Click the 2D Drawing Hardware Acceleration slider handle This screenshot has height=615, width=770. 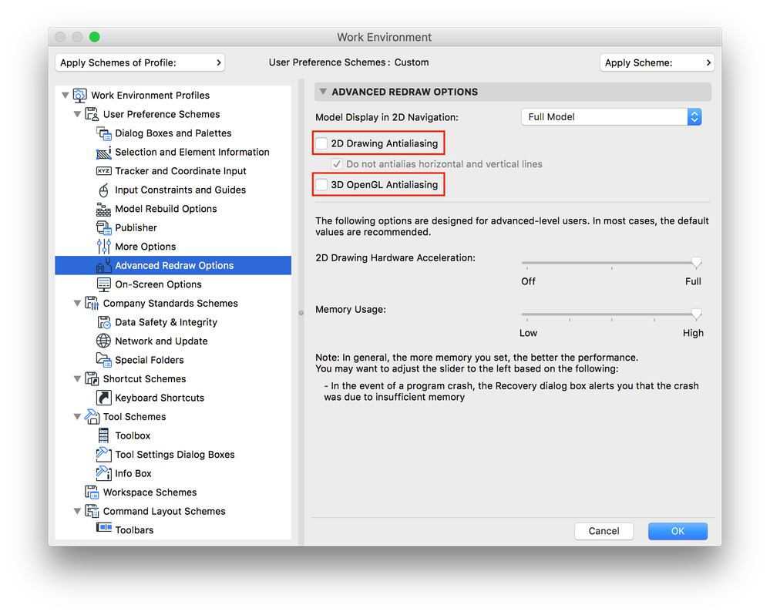tap(696, 263)
